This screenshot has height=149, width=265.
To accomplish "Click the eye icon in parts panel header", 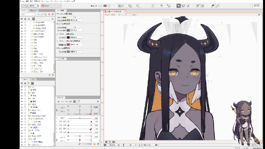I will [x=22, y=19].
